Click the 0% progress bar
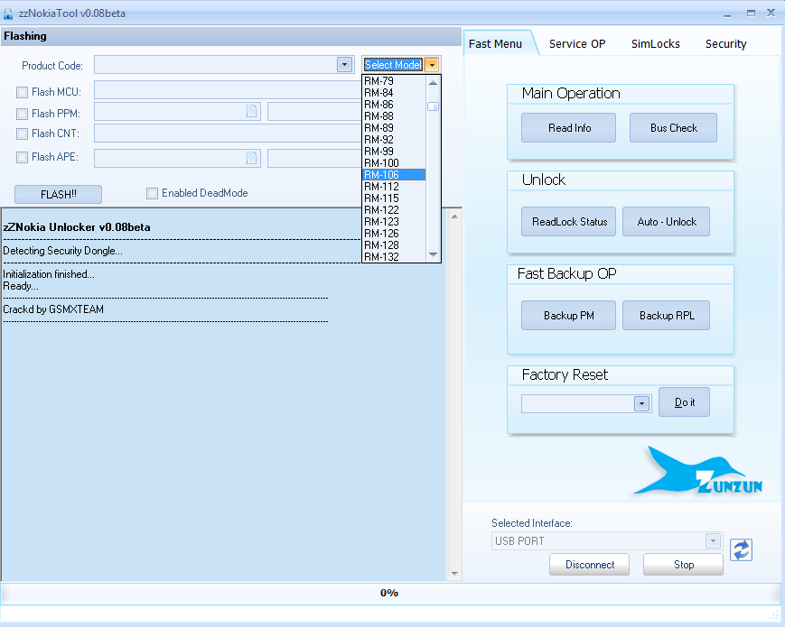 [389, 593]
